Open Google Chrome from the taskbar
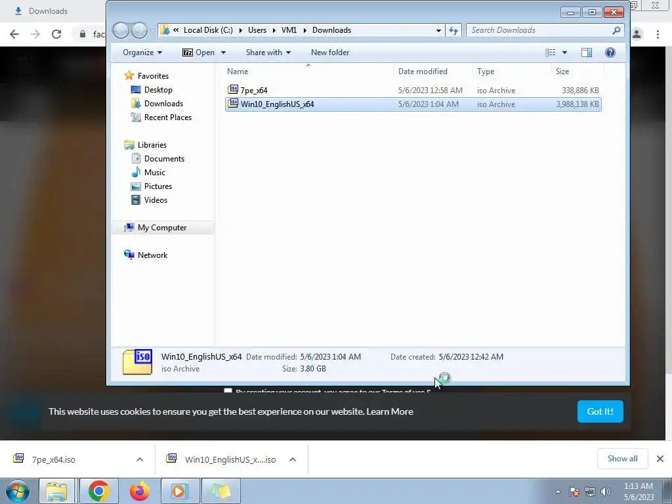 pos(98,491)
